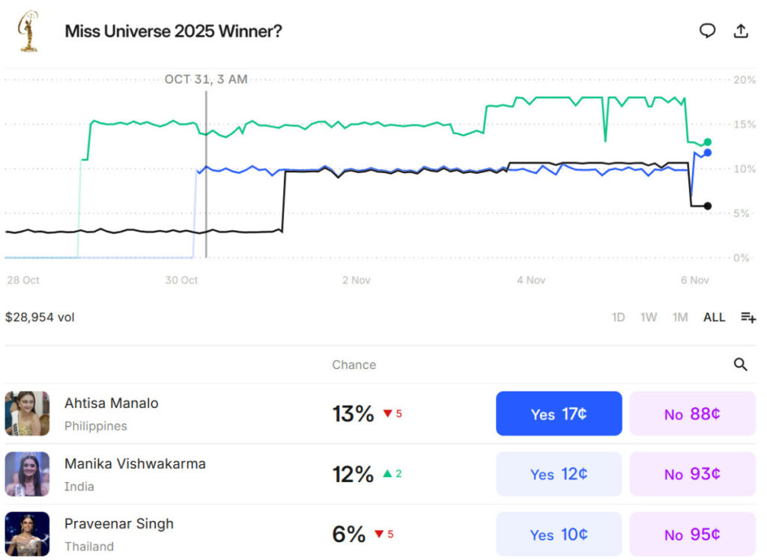Viewport: 767px width, 560px height.
Task: Buy No 93¢ for Manika Vishwakarma
Action: point(692,474)
